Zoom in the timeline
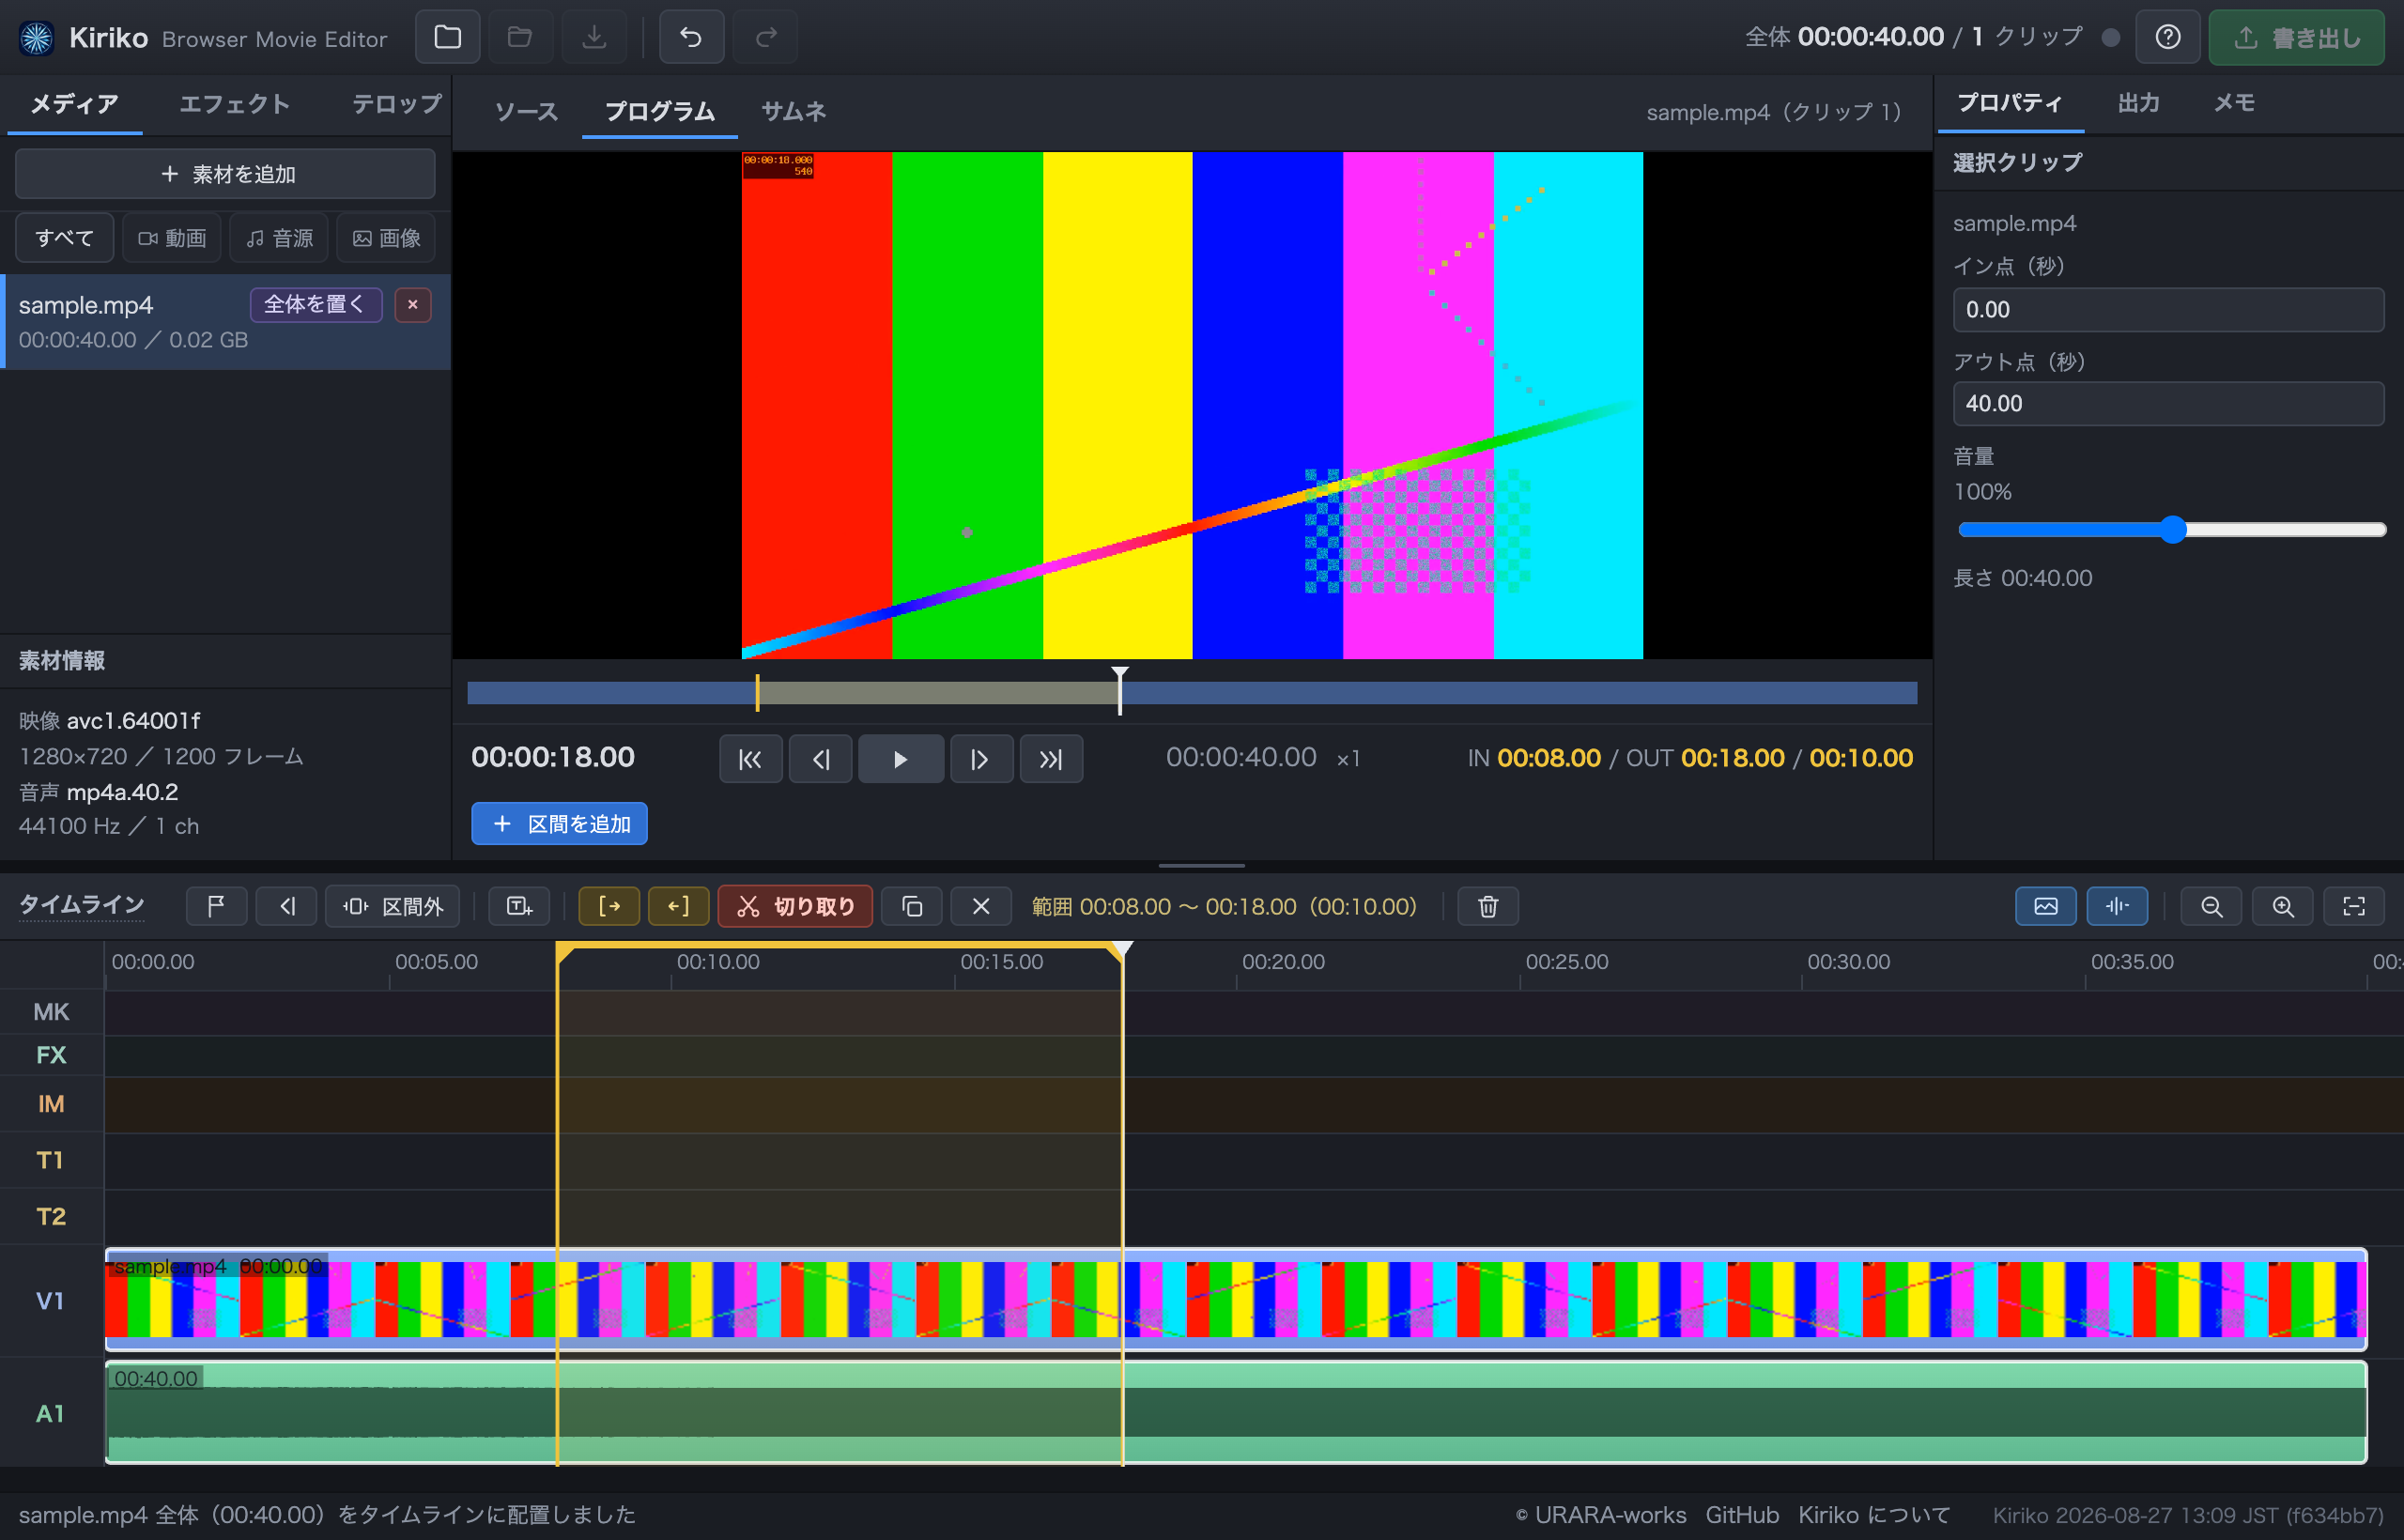Image resolution: width=2404 pixels, height=1540 pixels. tap(2283, 906)
